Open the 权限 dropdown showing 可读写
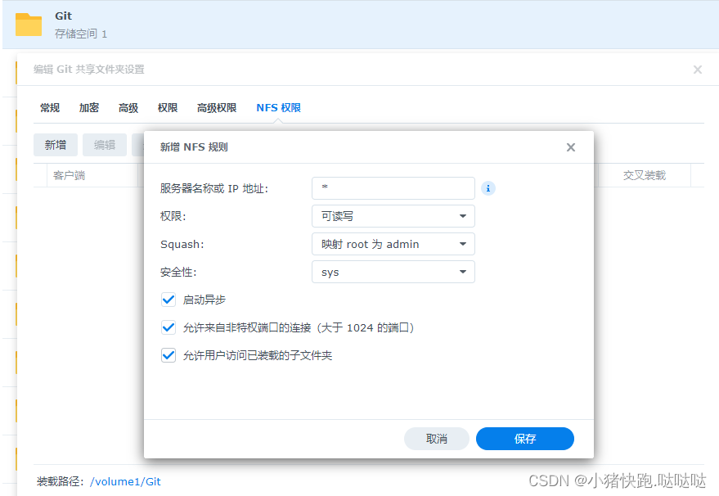The width and height of the screenshot is (719, 496). pos(393,216)
